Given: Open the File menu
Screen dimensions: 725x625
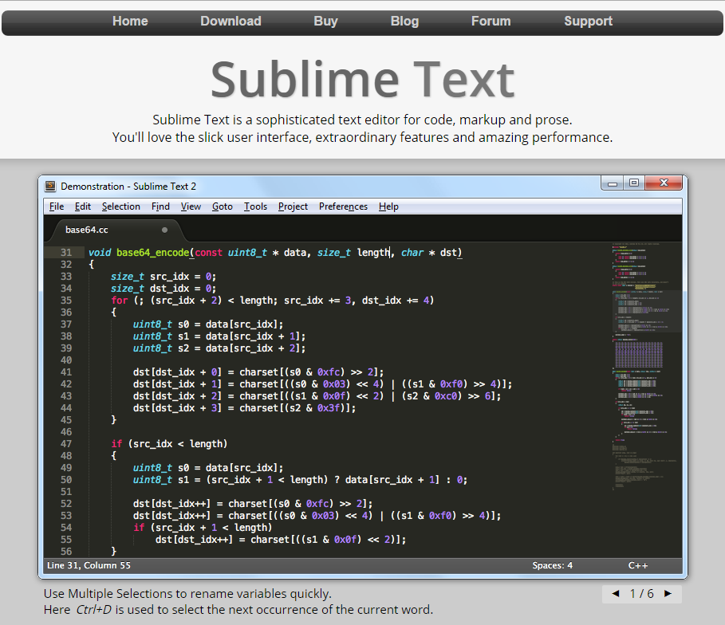Looking at the screenshot, I should (56, 206).
